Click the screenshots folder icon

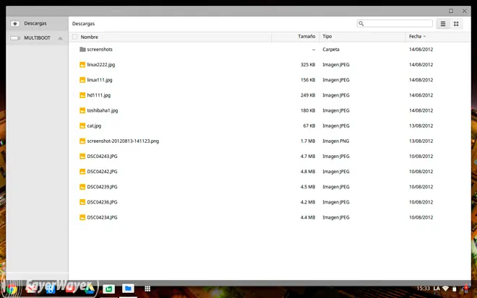coord(82,49)
